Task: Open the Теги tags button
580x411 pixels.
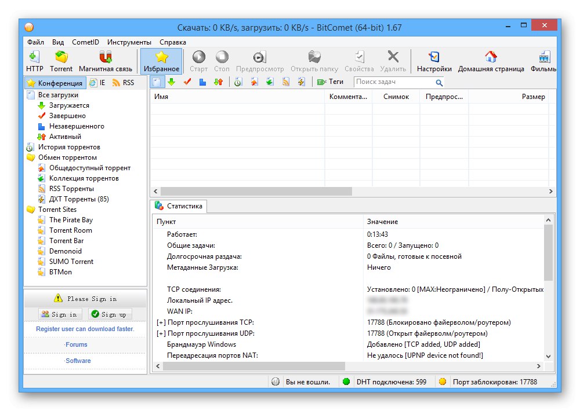Action: [x=331, y=82]
